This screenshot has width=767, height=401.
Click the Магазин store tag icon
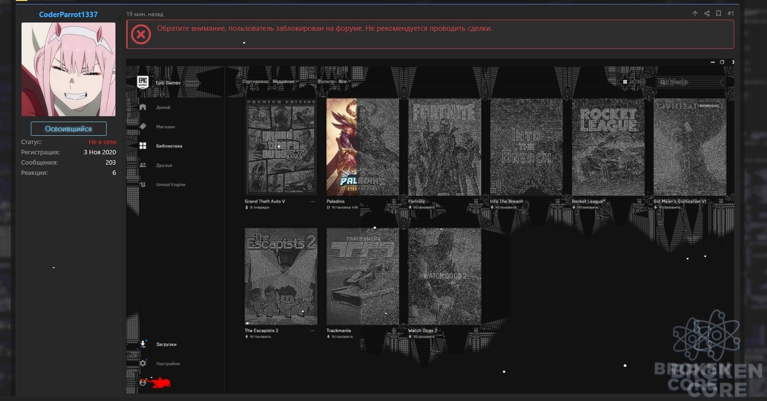143,127
